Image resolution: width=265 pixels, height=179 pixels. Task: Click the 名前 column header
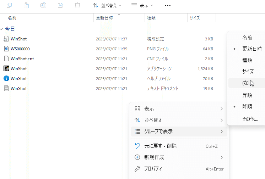12,18
